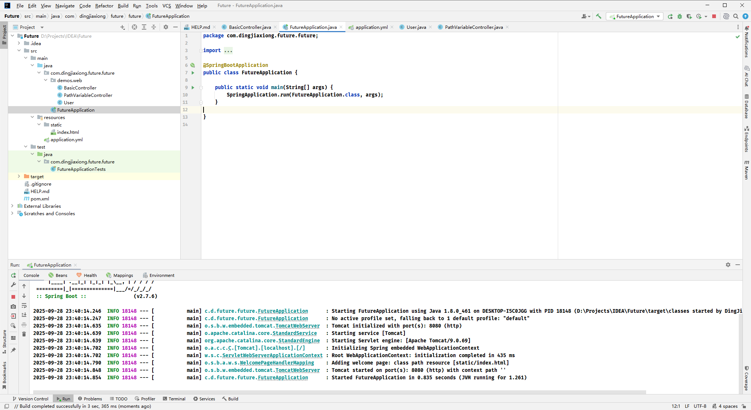The width and height of the screenshot is (751, 410).
Task: Expand the target folder
Action: (x=19, y=176)
